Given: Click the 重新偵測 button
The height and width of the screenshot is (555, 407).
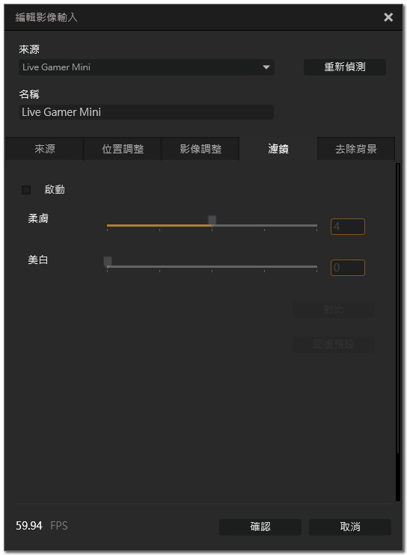Looking at the screenshot, I should click(345, 67).
